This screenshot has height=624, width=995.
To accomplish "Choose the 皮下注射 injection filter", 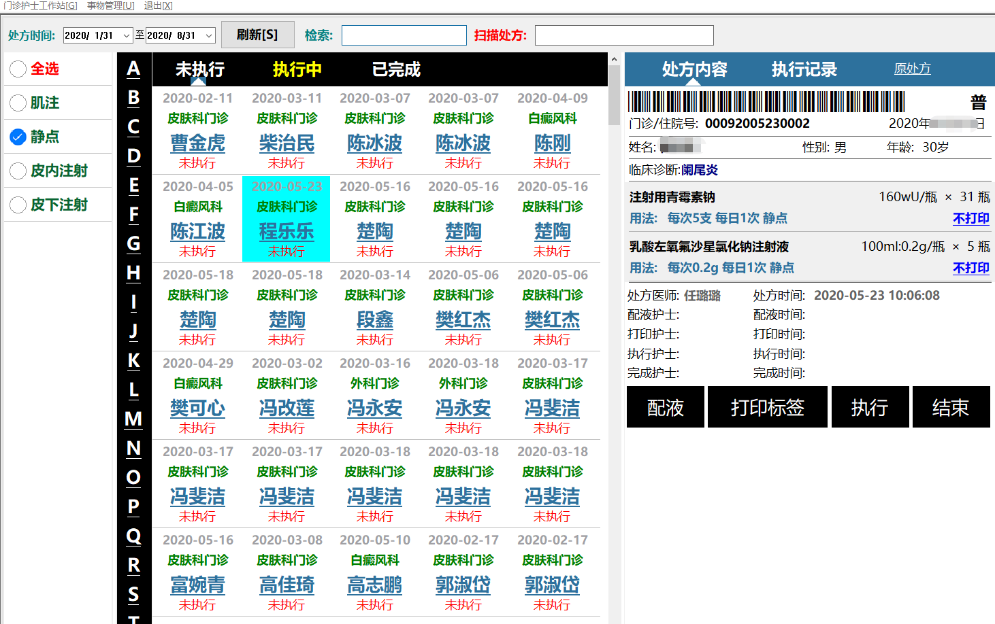I will [18, 205].
